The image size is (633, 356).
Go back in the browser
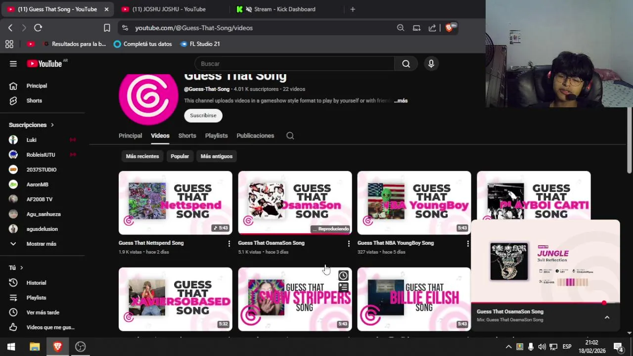[10, 28]
